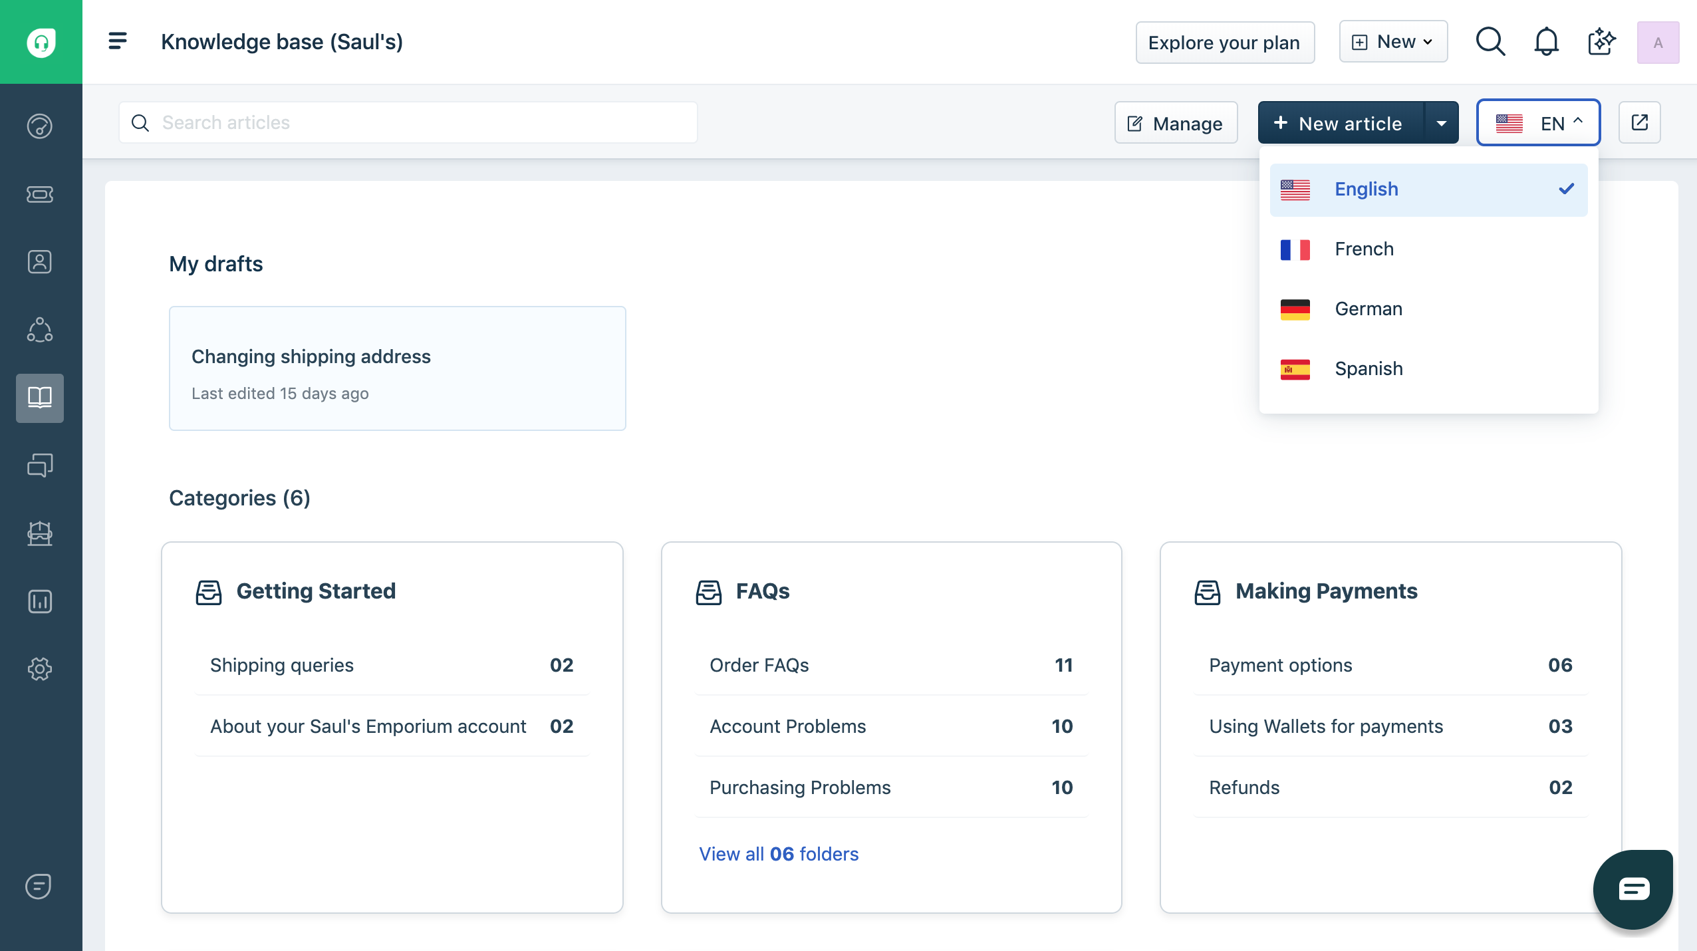Open the portal in a new tab icon
The image size is (1697, 951).
pyautogui.click(x=1640, y=122)
